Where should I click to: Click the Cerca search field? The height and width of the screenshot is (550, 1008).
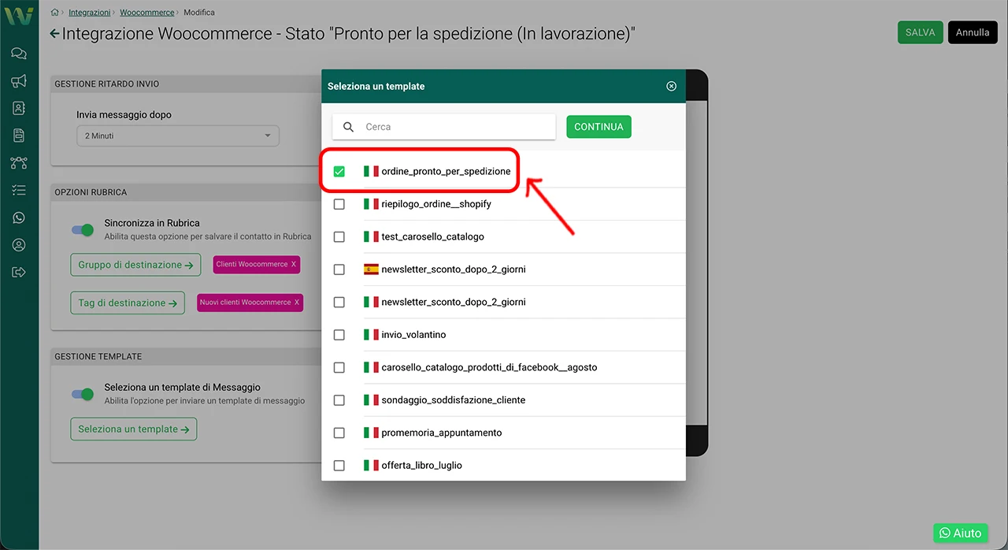[x=457, y=127]
